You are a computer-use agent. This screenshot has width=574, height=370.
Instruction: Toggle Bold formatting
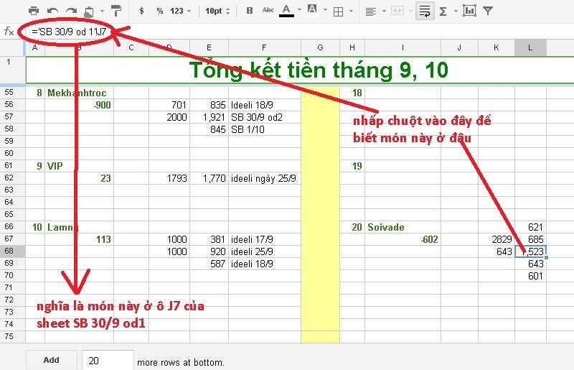point(249,11)
